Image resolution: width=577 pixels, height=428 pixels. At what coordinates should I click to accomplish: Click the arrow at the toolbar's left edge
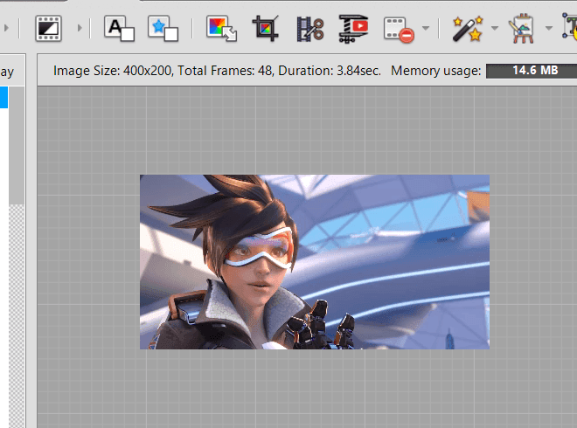click(6, 28)
